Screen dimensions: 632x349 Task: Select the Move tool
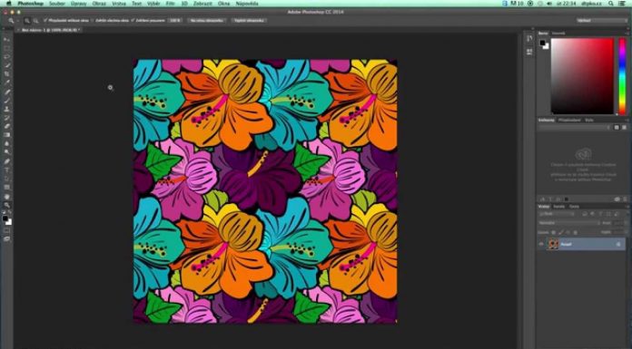[x=7, y=40]
